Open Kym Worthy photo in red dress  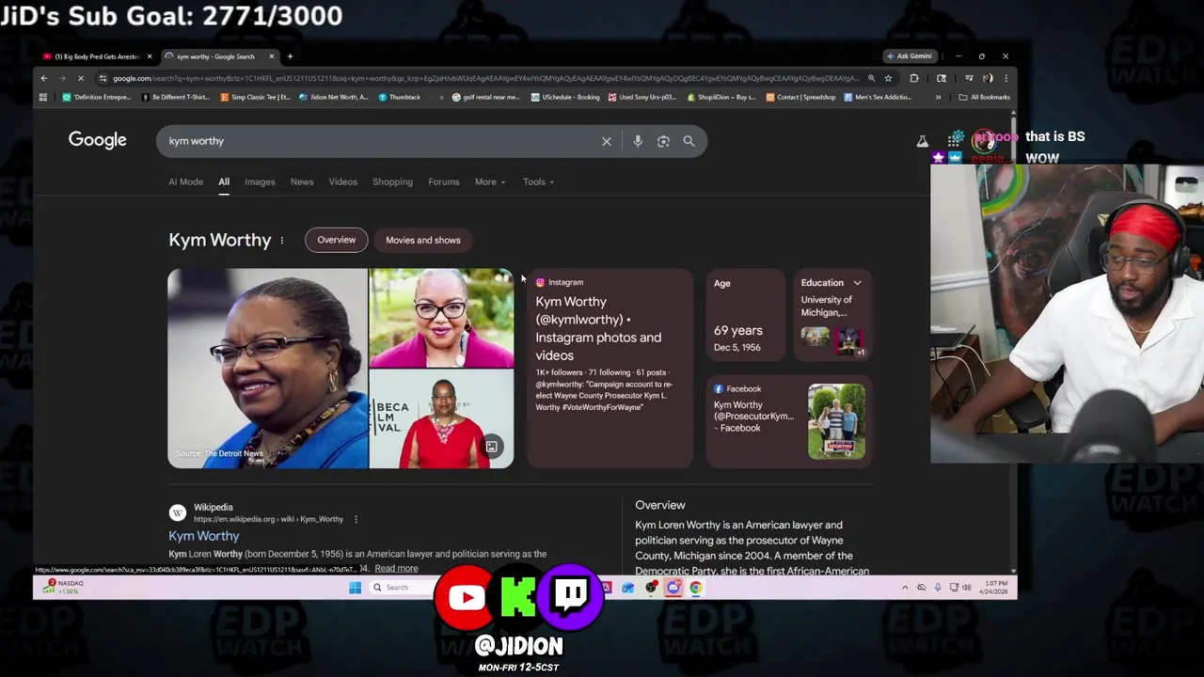pos(441,419)
